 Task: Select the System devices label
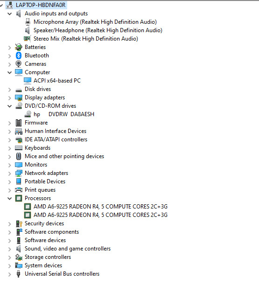pos(43,265)
